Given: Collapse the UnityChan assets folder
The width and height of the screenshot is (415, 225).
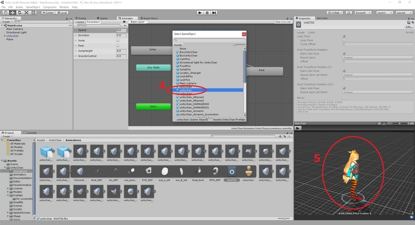Looking at the screenshot, I should [x=5, y=167].
